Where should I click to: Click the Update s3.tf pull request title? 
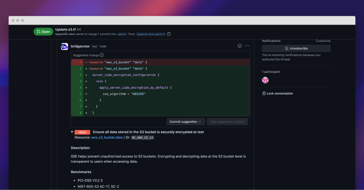pos(66,30)
